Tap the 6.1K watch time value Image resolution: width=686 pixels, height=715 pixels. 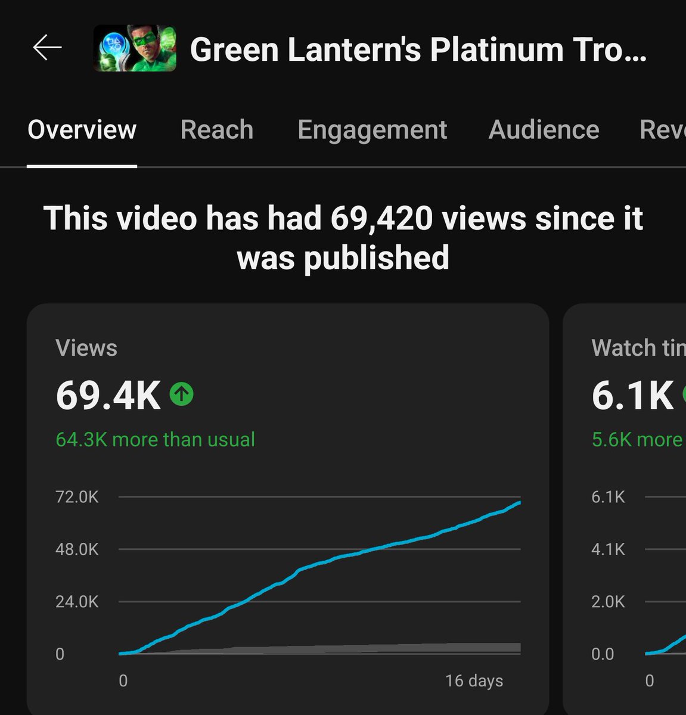pos(633,395)
